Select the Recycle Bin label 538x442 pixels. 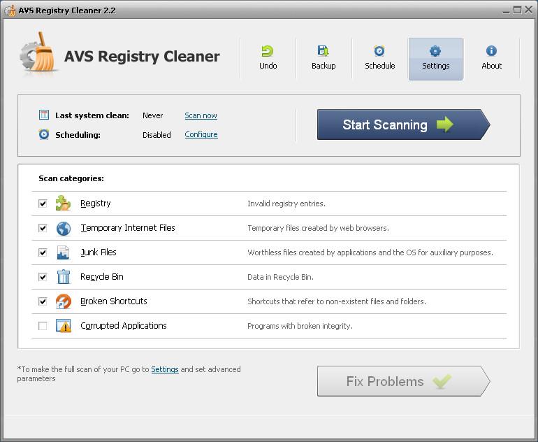click(101, 277)
